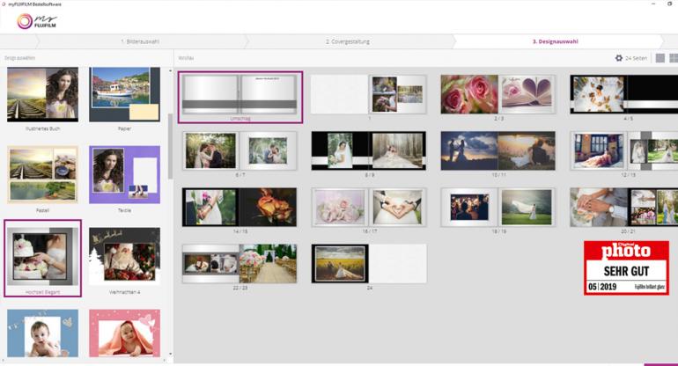
Task: Open pages 14/15 spread with orange rose
Action: [x=240, y=207]
